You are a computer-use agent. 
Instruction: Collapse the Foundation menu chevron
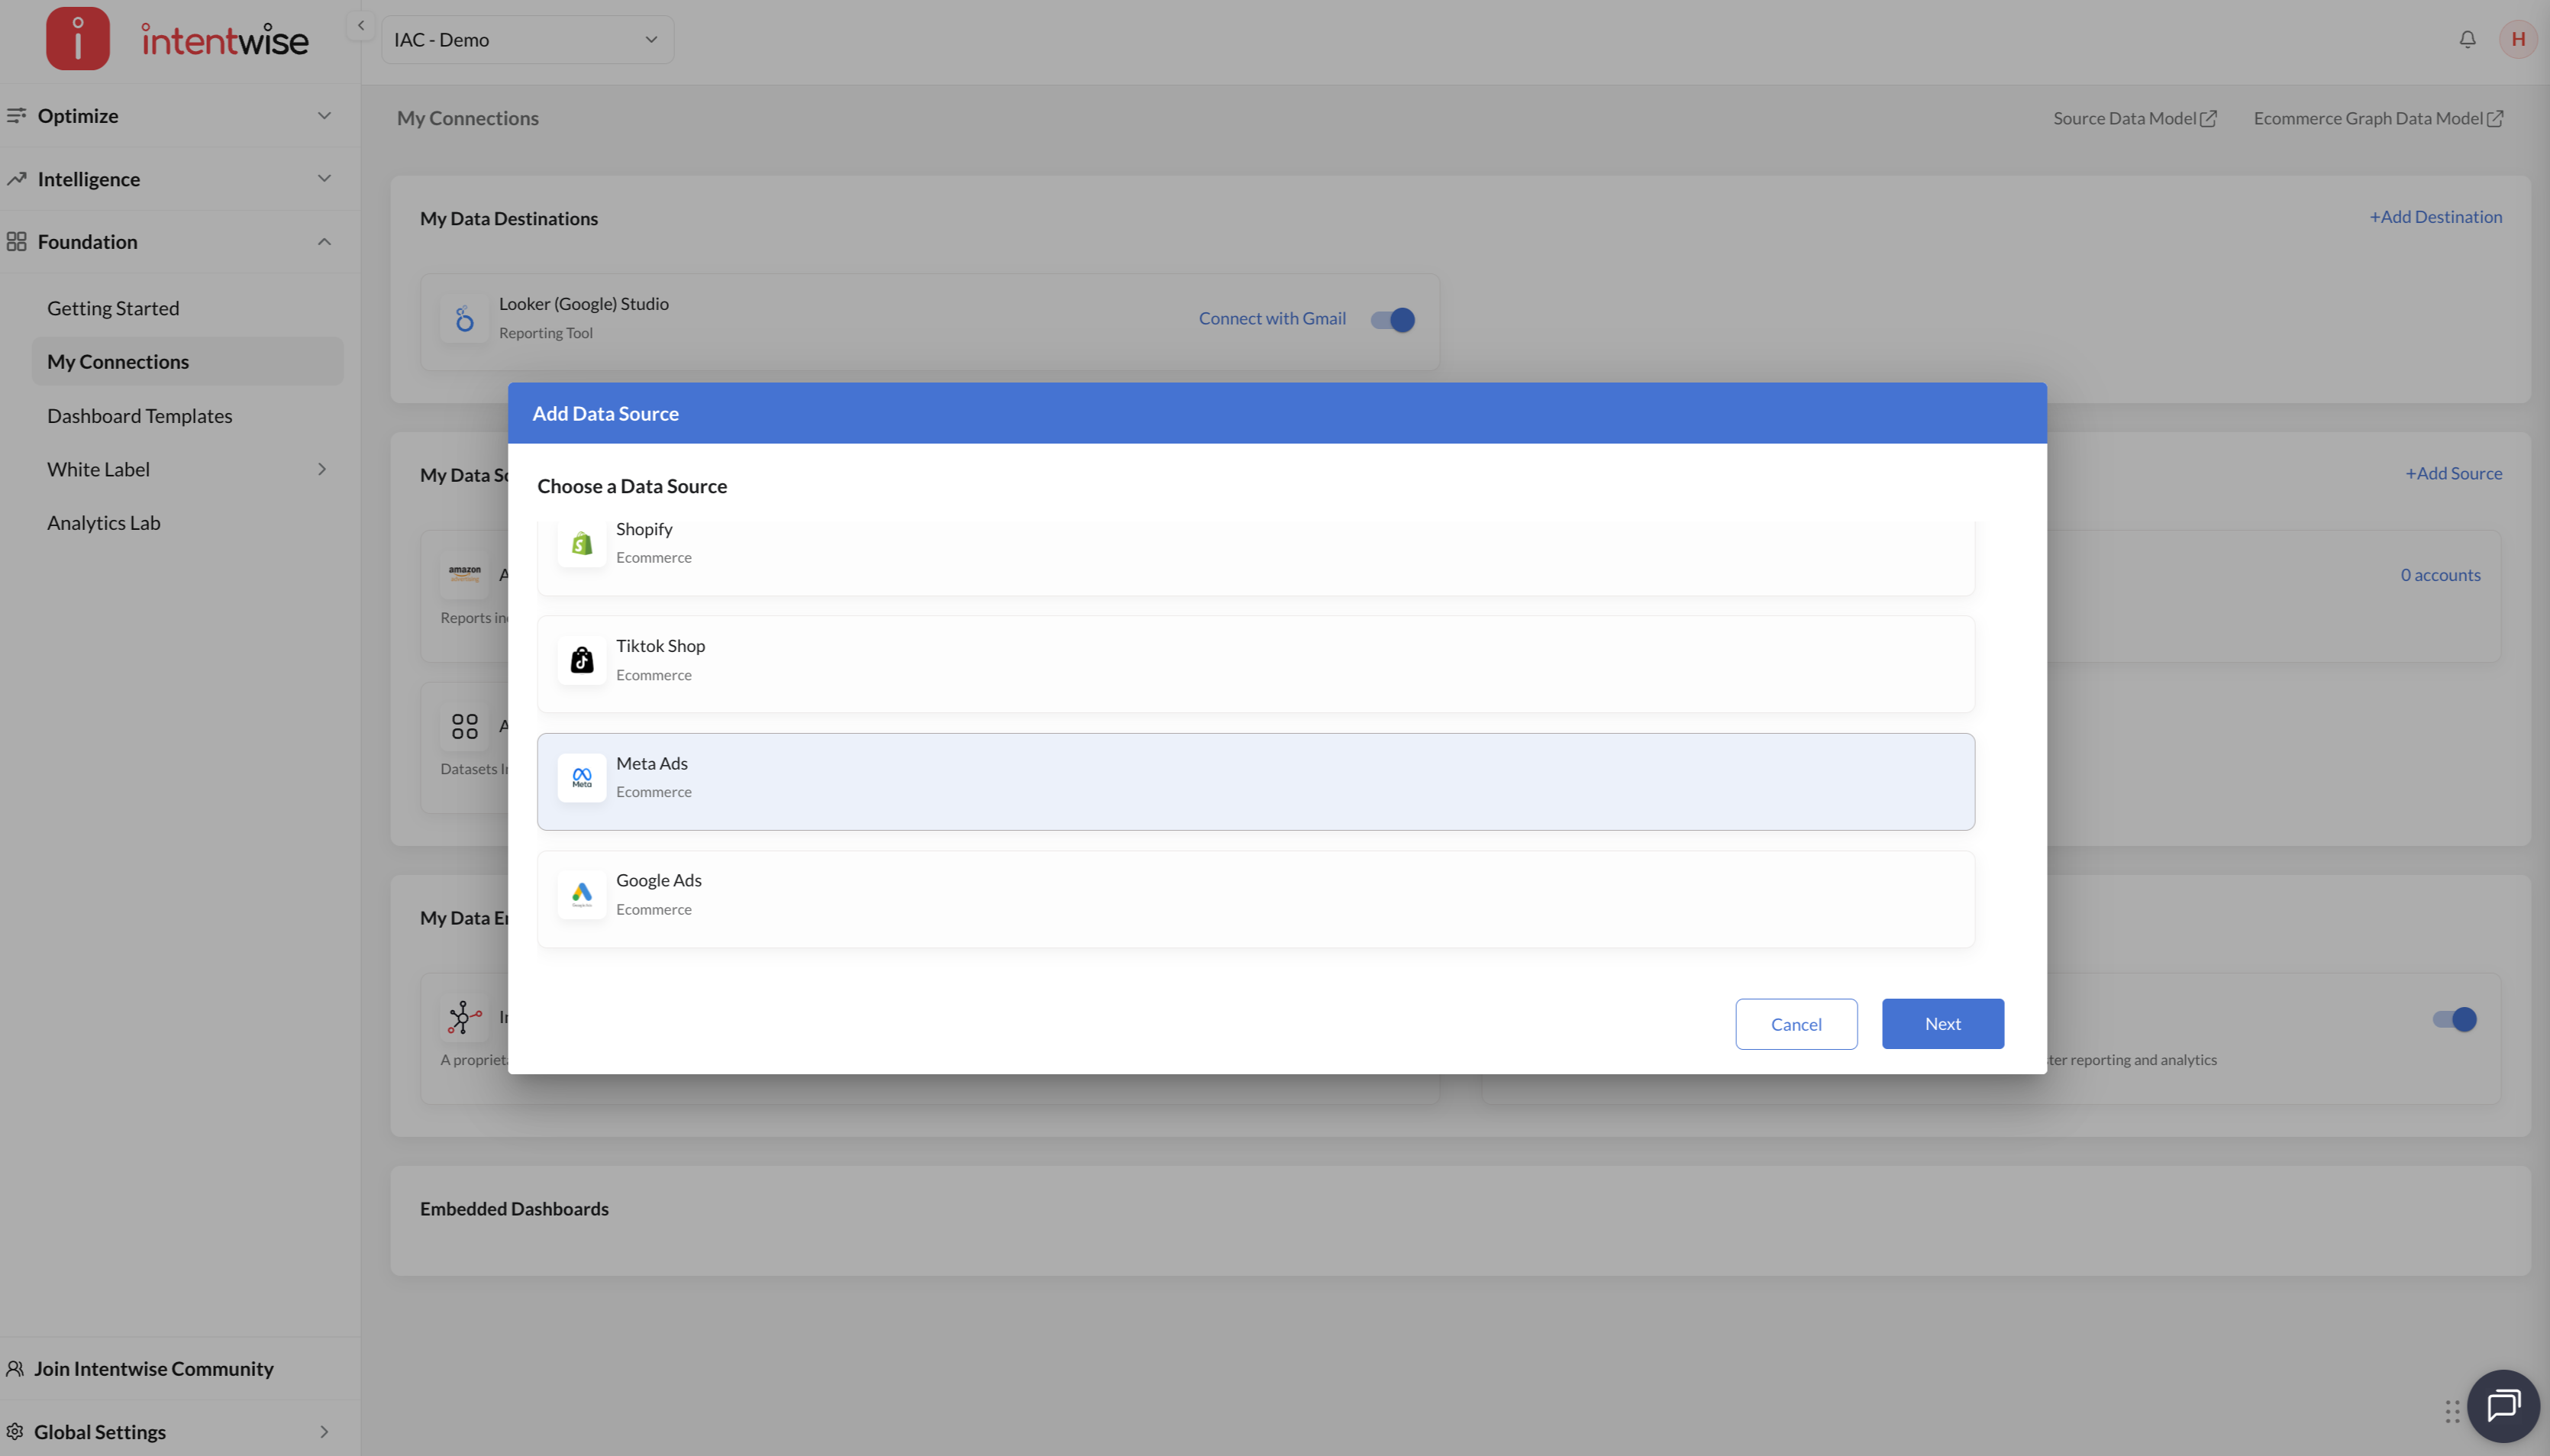coord(324,242)
